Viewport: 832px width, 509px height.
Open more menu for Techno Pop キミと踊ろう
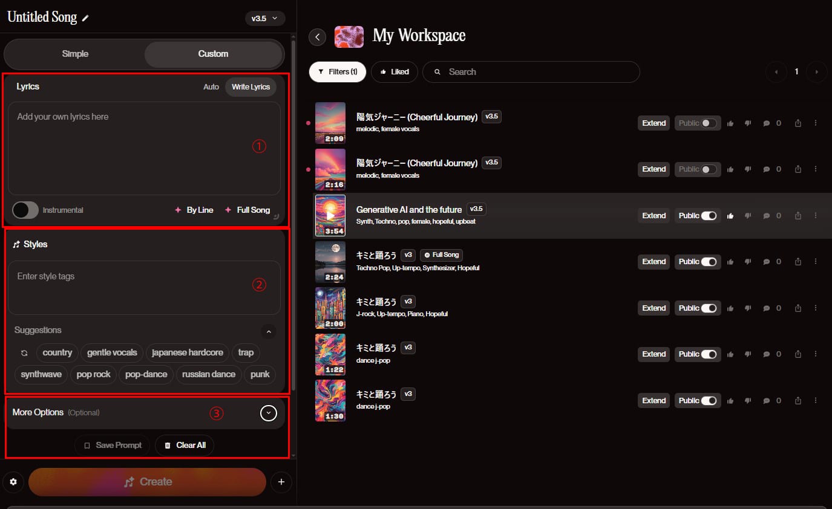816,262
